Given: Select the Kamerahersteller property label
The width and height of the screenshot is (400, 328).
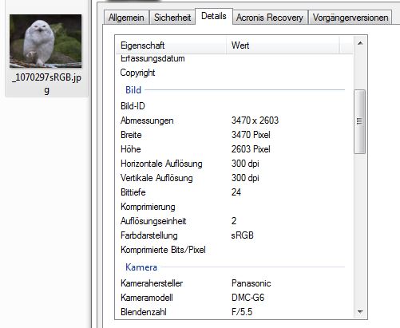Looking at the screenshot, I should (152, 283).
